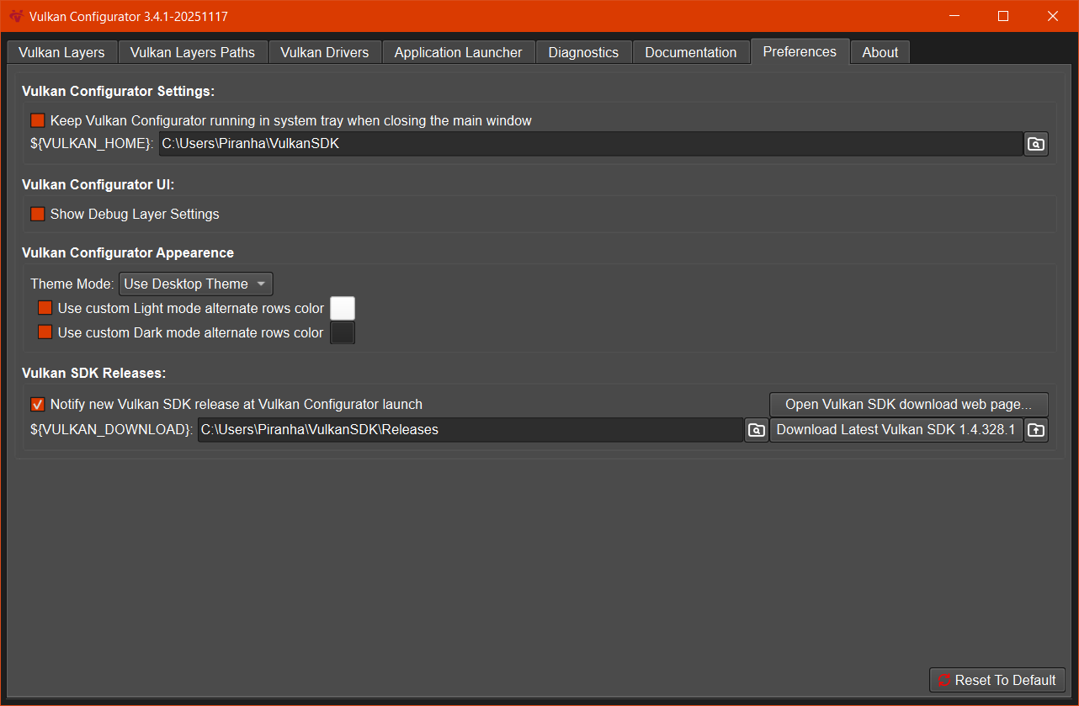Click the Vulkan Configurator logo in title bar
Viewport: 1079px width, 706px height.
[15, 16]
